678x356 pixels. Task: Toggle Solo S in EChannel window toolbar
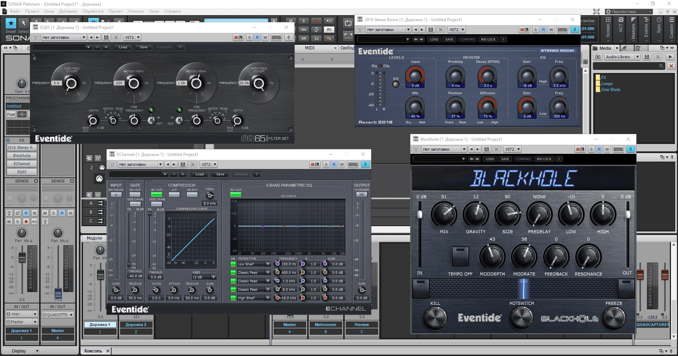click(x=326, y=164)
